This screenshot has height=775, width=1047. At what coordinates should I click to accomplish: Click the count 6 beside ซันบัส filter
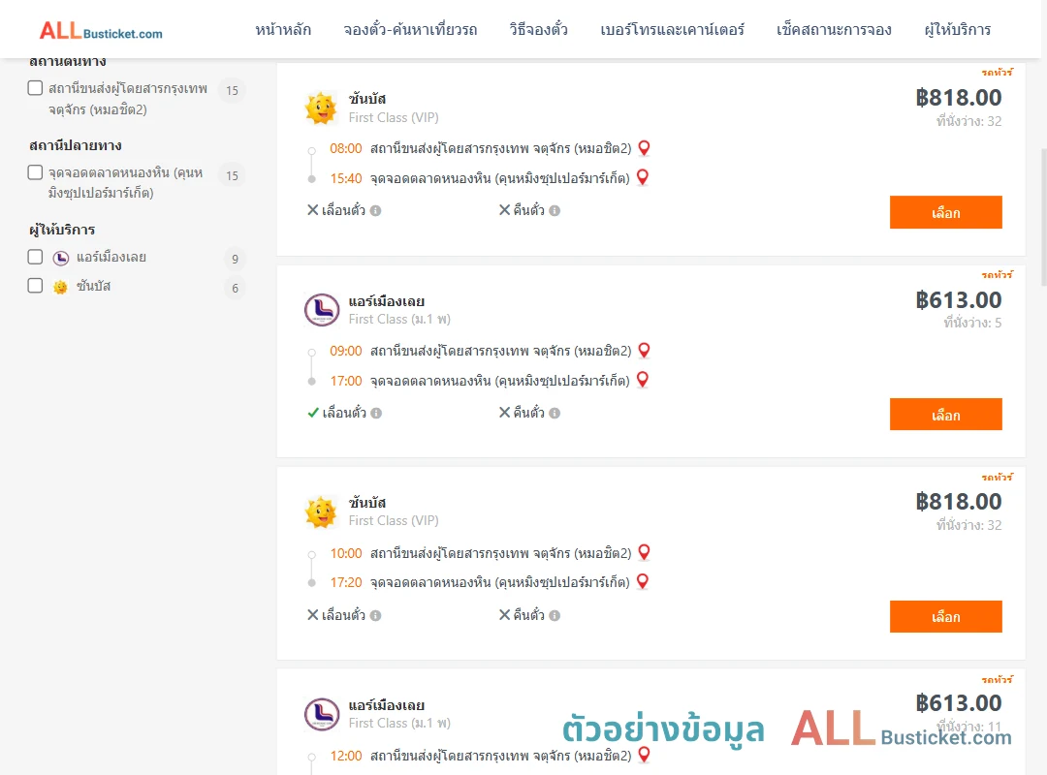pos(235,289)
